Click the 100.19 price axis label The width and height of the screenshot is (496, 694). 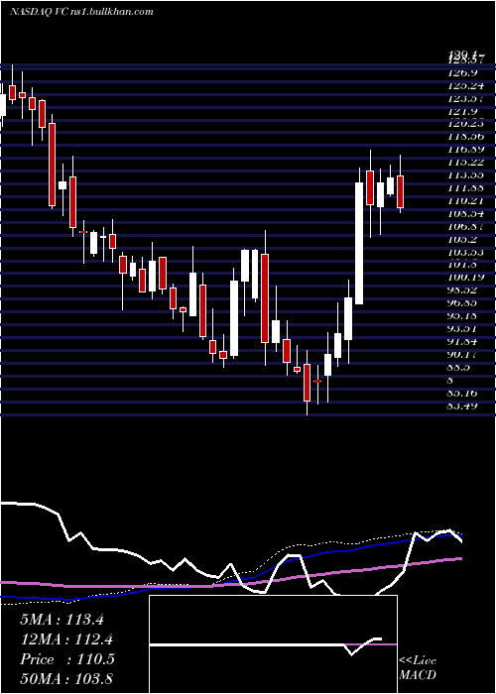pos(465,278)
